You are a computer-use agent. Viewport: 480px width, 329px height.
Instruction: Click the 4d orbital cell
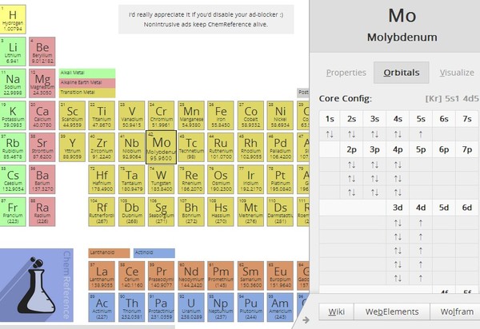tap(421, 208)
